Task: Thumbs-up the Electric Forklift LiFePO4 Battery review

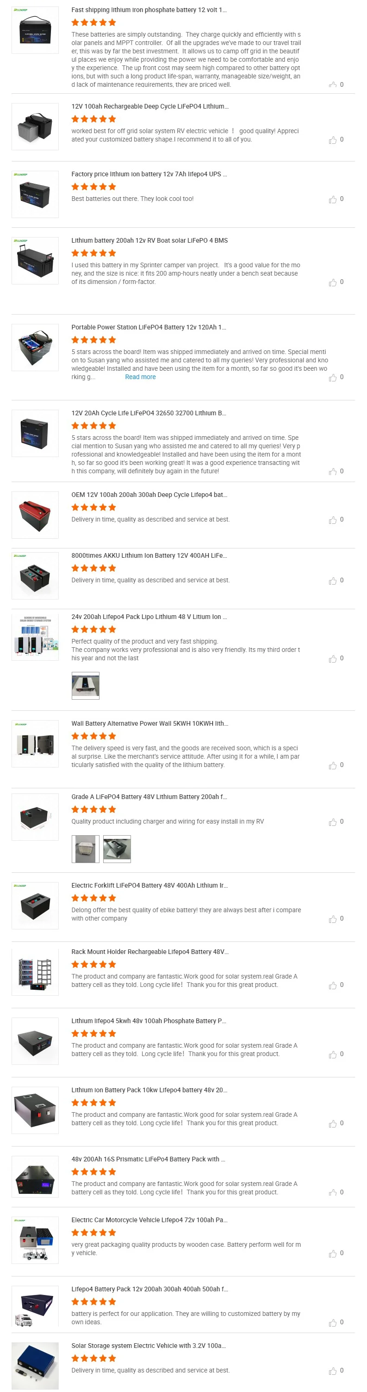Action: (x=332, y=919)
